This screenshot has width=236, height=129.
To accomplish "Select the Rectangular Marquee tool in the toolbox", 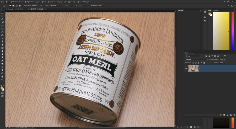I will pos(2,13).
